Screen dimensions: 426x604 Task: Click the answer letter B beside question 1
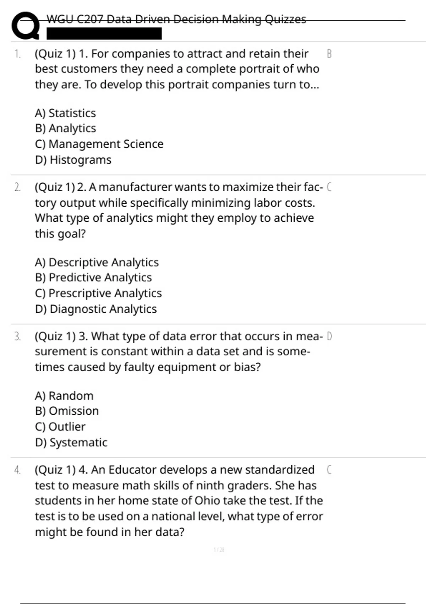(329, 54)
